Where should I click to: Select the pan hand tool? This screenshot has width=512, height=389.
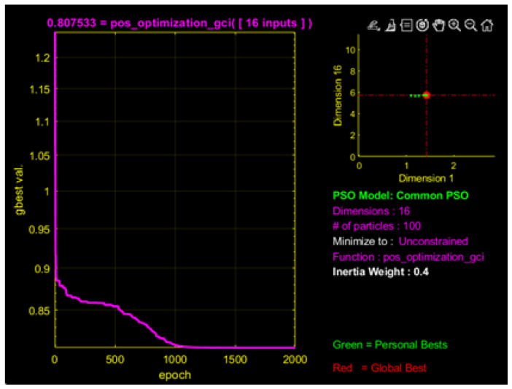[x=438, y=26]
